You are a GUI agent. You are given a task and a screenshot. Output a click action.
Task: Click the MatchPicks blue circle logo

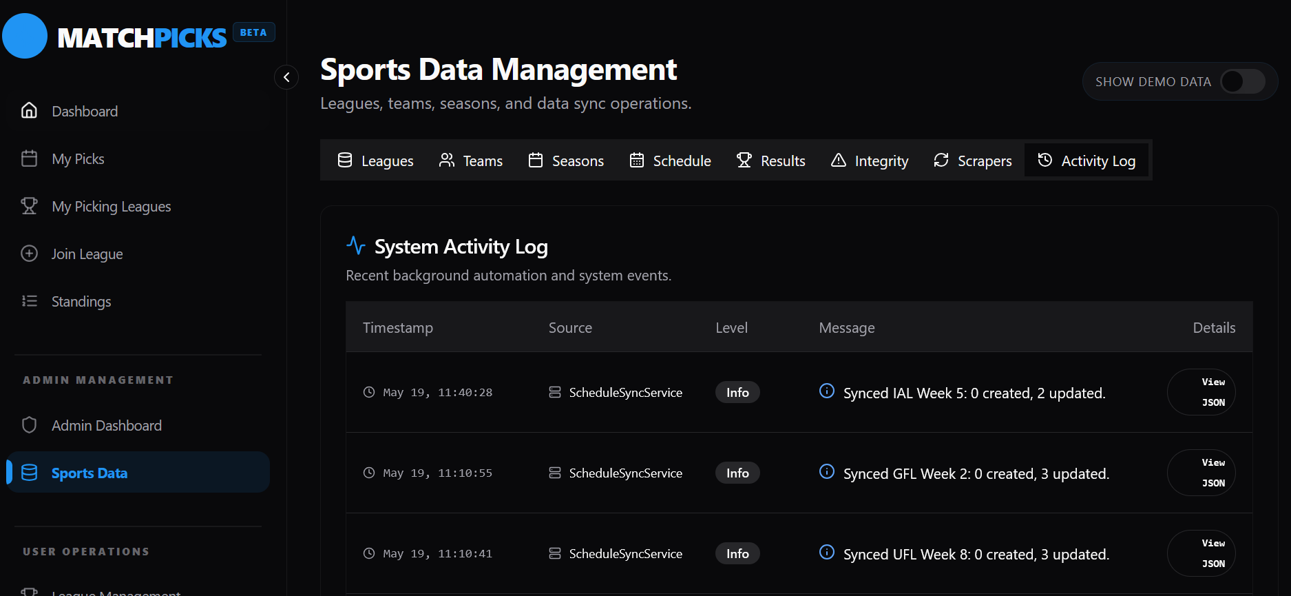click(x=25, y=36)
